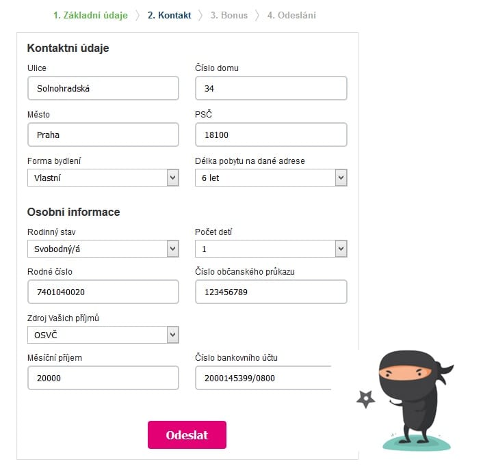Image resolution: width=483 pixels, height=468 pixels.
Task: Click the Měsíční příjem input
Action: 103,378
